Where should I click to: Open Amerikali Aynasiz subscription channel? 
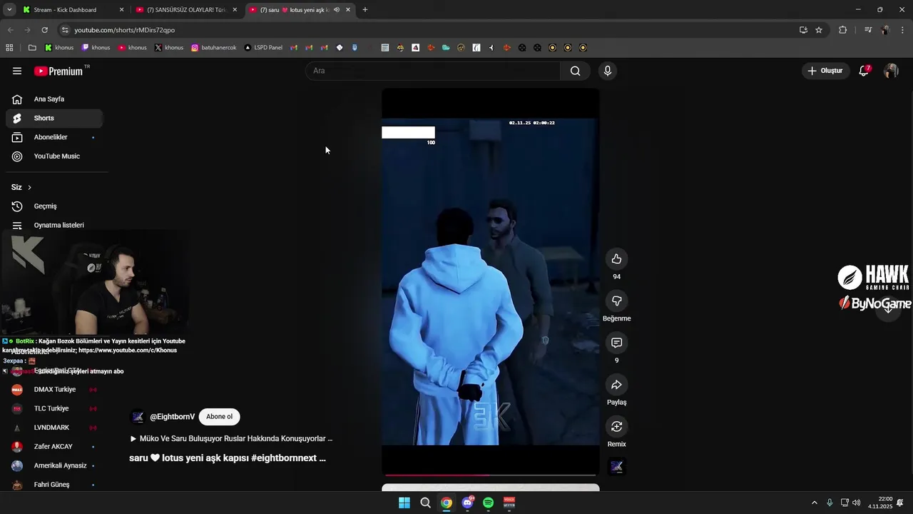54,465
